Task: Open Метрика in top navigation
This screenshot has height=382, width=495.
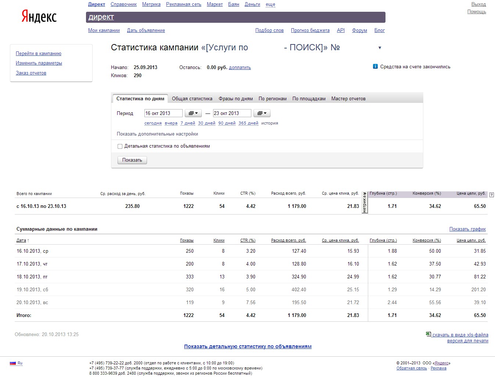Action: click(x=151, y=4)
